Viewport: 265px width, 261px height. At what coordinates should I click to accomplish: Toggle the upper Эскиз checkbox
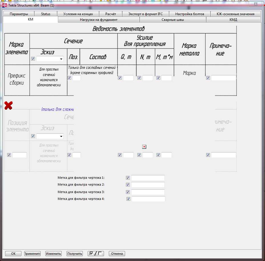click(33, 59)
